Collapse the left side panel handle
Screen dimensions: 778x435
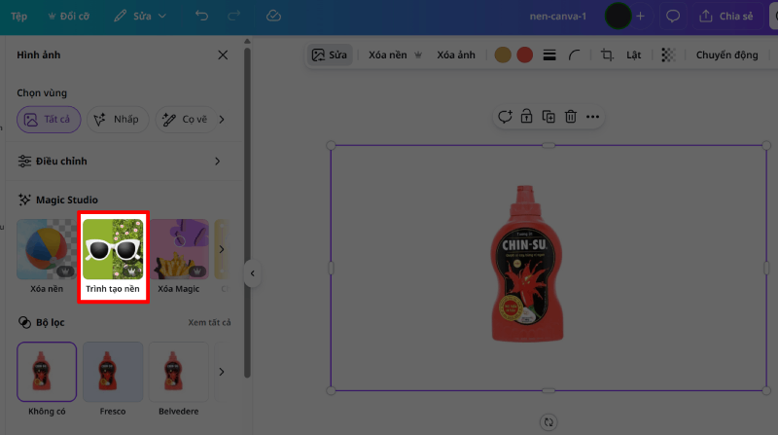click(x=252, y=274)
